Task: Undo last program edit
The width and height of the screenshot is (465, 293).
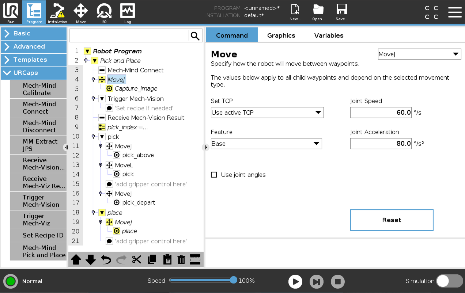Action: 106,259
